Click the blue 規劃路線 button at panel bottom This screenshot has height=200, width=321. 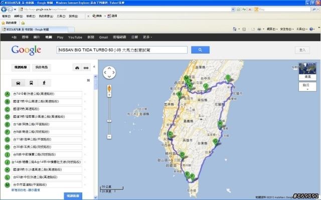[x=73, y=196]
